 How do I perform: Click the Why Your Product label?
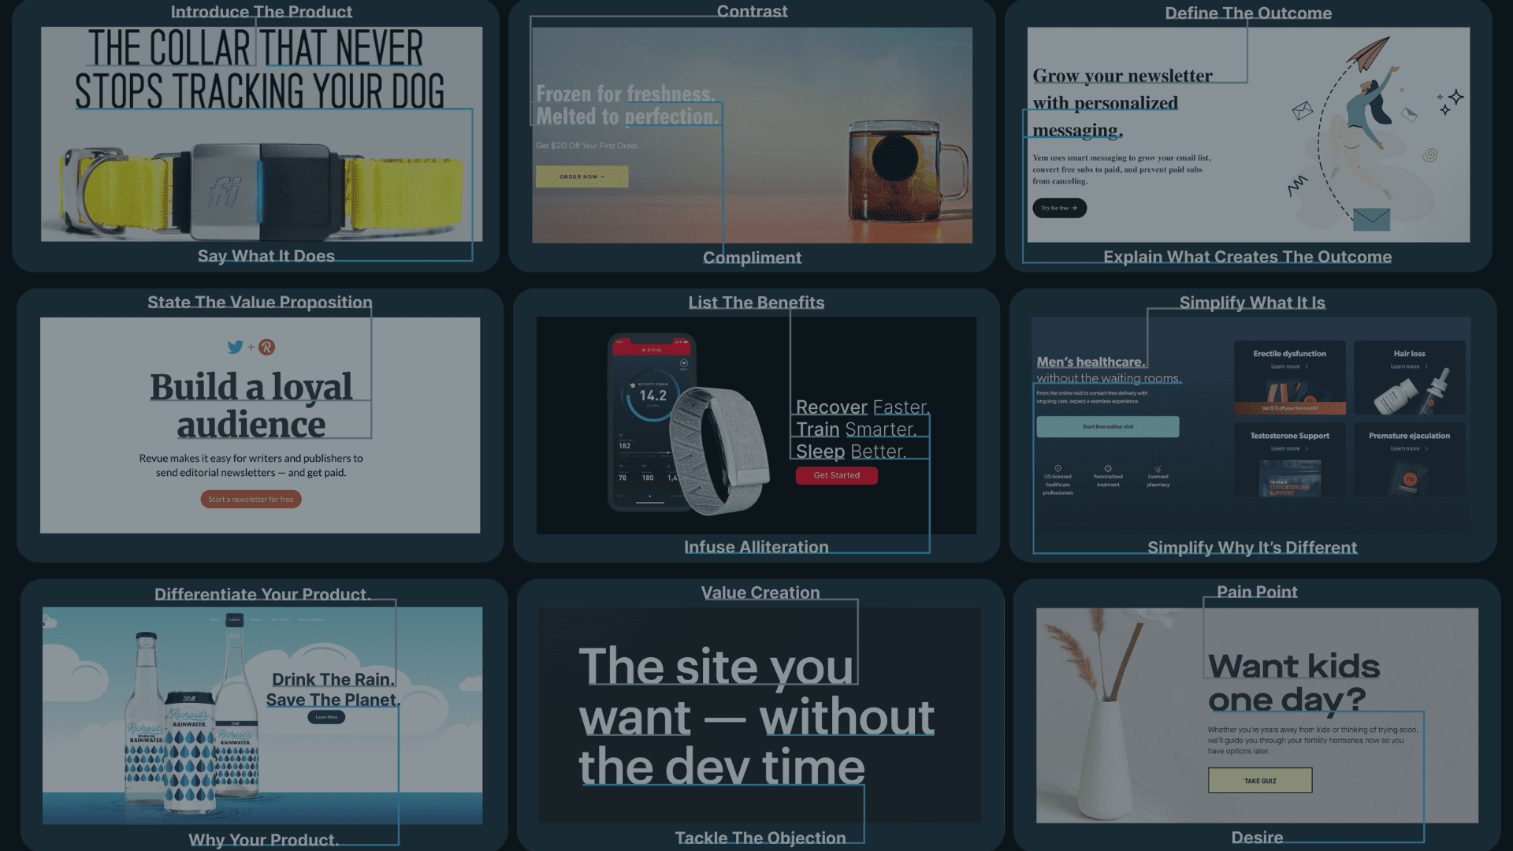264,840
